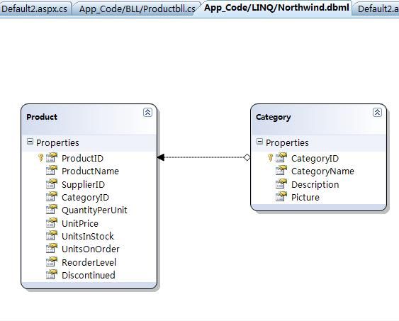Click the property icon next to Picture
Viewport: 399px width, 321px height.
click(x=281, y=196)
